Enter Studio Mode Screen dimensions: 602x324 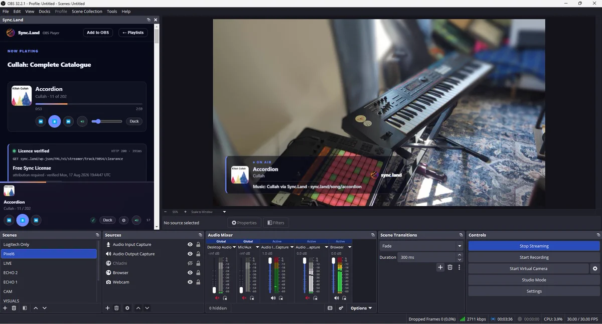tap(534, 280)
